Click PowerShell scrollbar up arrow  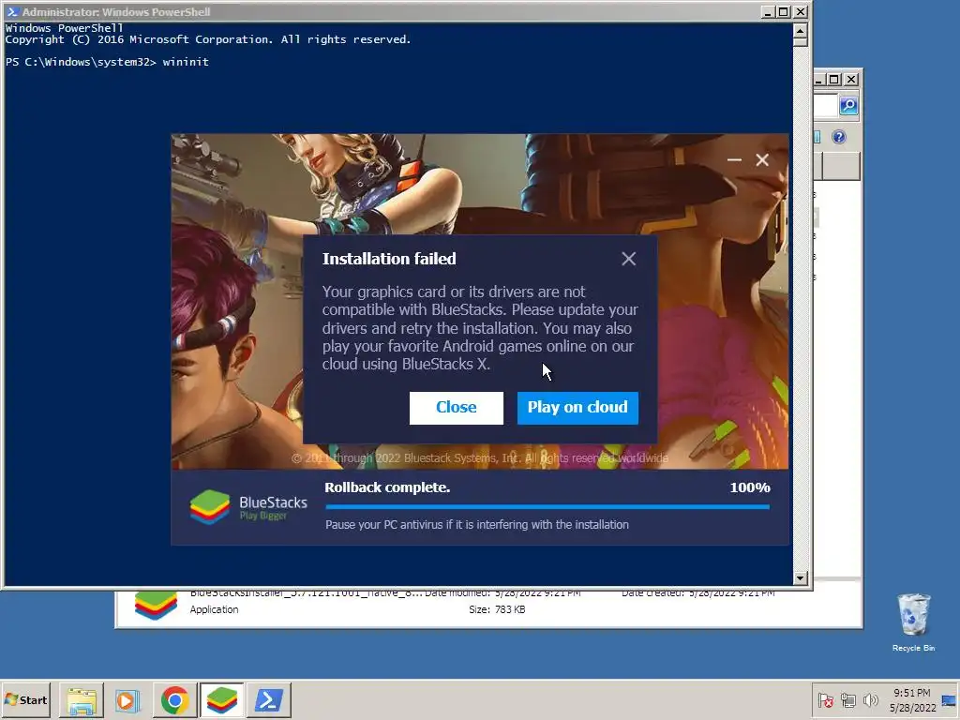click(801, 30)
